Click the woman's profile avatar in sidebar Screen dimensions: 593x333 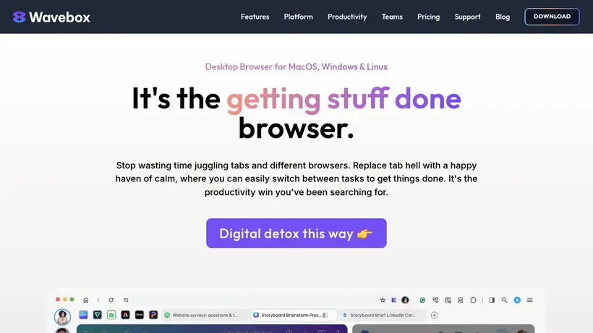pyautogui.click(x=62, y=317)
